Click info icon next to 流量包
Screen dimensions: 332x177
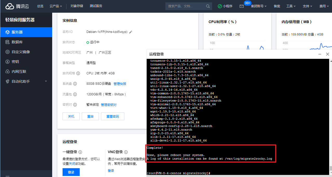pyautogui.click(x=75, y=94)
